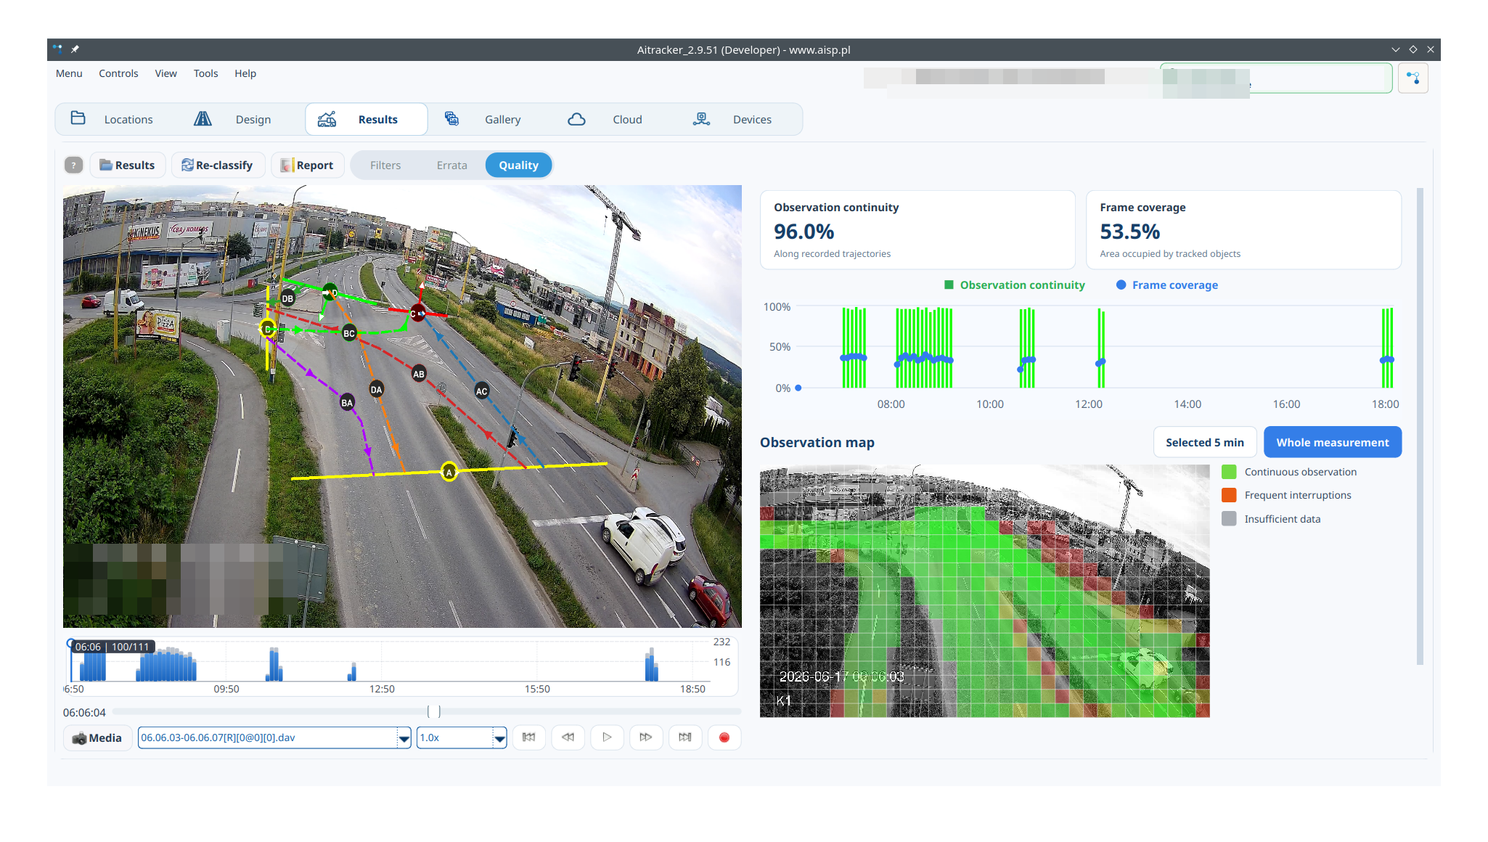Skip to next file button
The width and height of the screenshot is (1488, 842).
click(685, 737)
